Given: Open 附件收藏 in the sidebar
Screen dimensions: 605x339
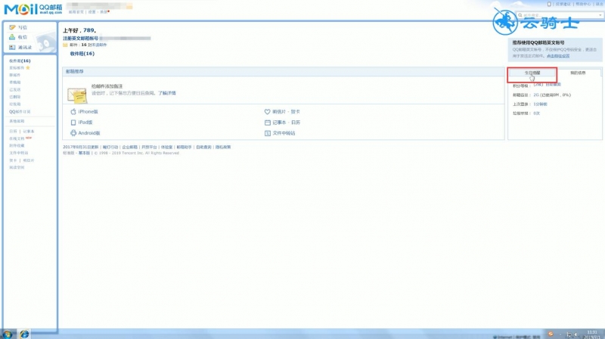Looking at the screenshot, I should (x=17, y=145).
